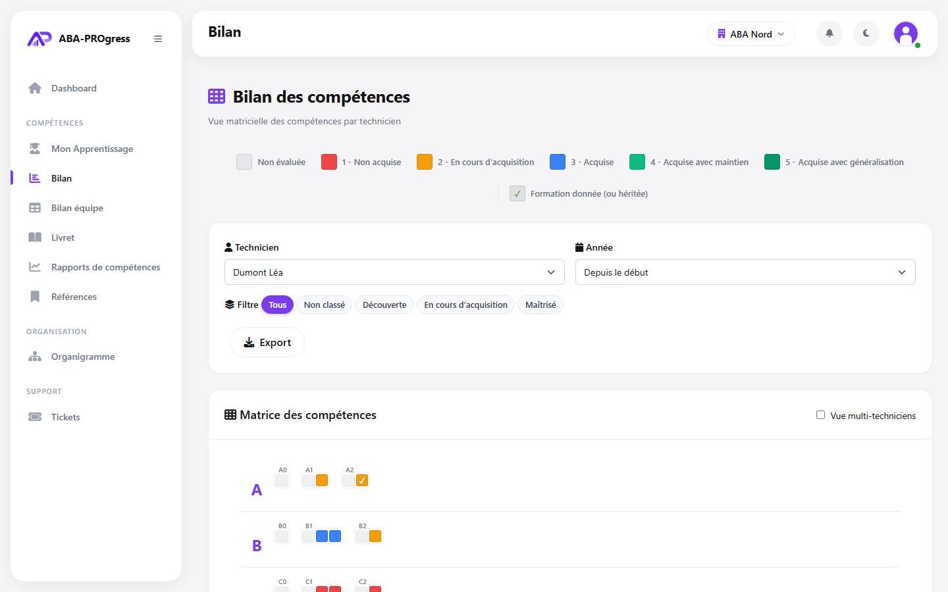Click the blue Acquise legend swatch
The height and width of the screenshot is (592, 948).
pyautogui.click(x=558, y=162)
